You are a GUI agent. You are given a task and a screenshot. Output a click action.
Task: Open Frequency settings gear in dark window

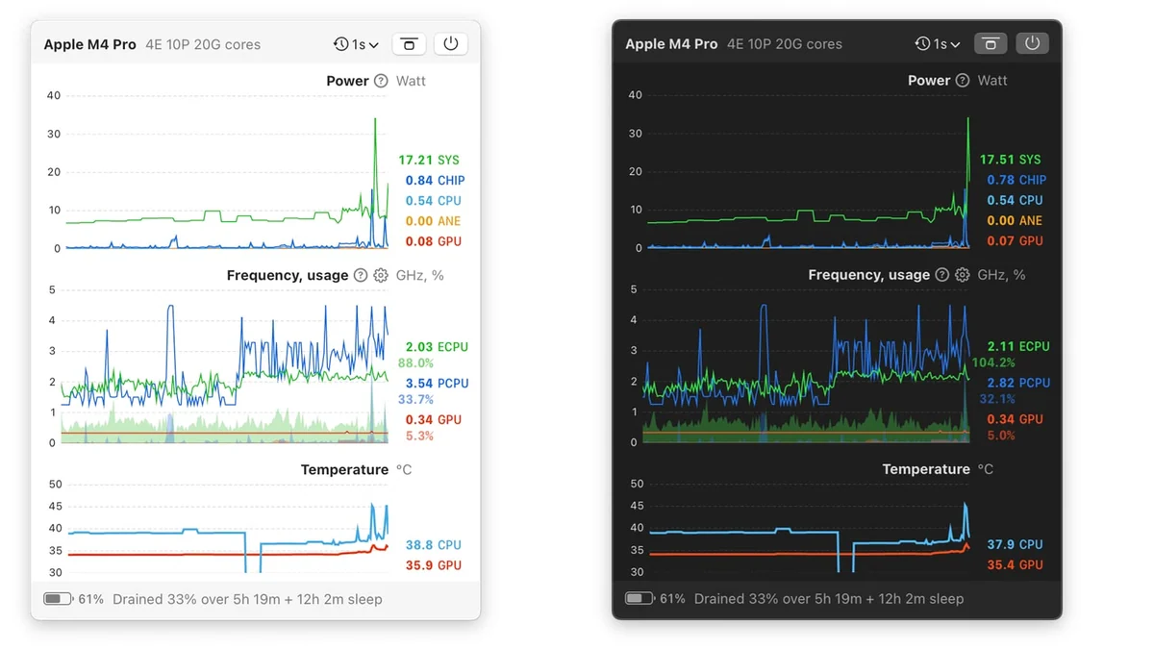click(x=963, y=275)
